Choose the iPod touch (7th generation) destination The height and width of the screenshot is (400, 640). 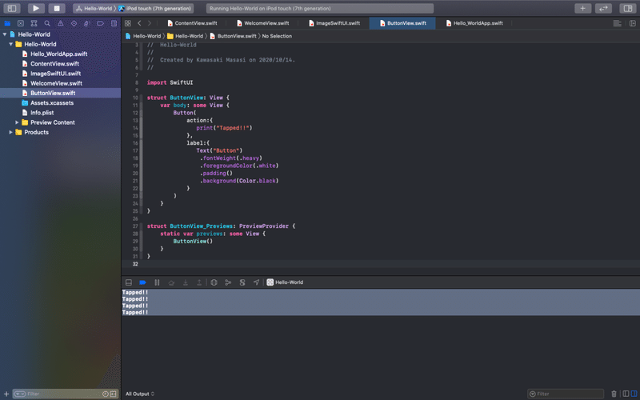(x=154, y=8)
